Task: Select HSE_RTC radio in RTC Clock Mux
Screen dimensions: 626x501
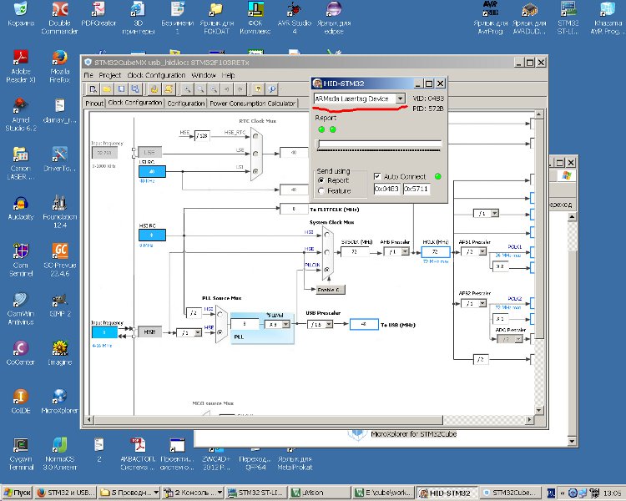Action: (255, 136)
